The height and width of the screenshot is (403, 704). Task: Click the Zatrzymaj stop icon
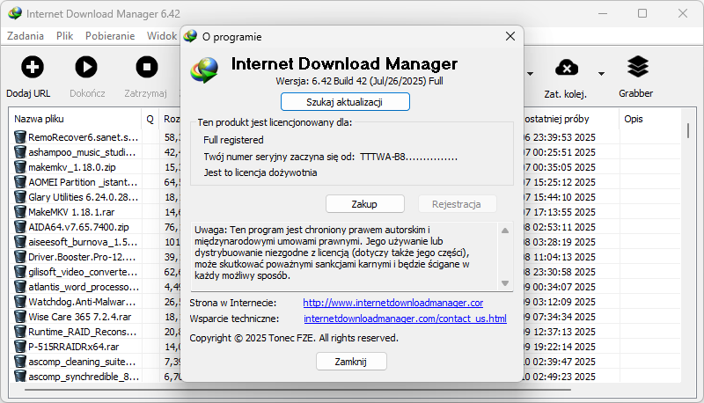(147, 68)
